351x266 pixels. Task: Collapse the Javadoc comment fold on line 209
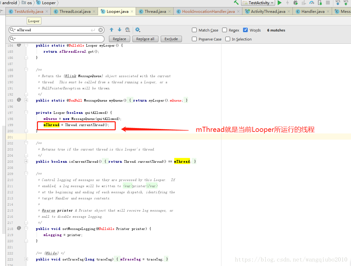click(x=26, y=173)
